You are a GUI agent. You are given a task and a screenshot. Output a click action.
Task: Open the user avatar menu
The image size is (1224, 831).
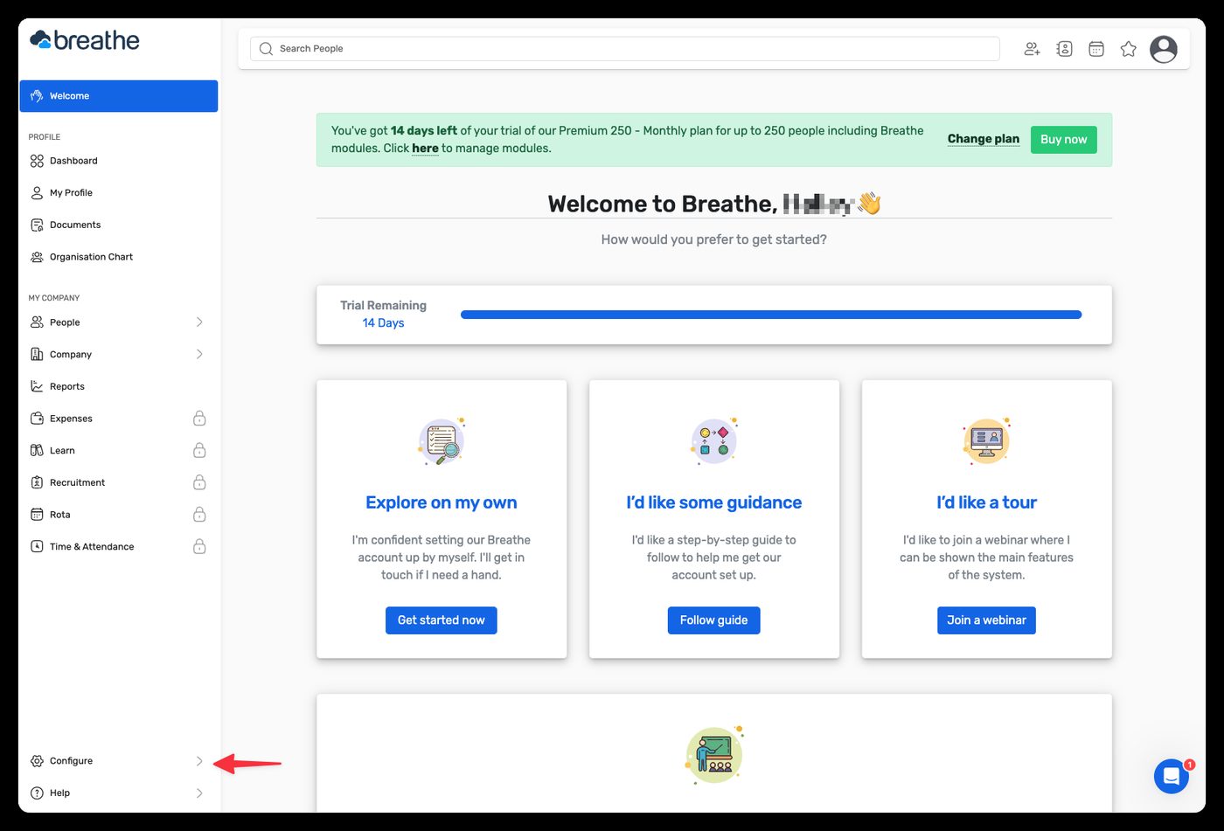coord(1163,49)
